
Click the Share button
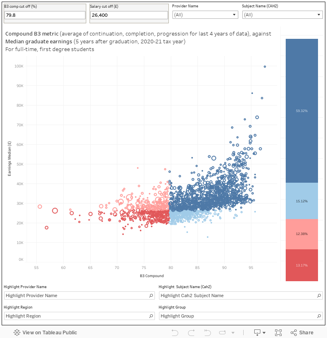[x=302, y=332]
